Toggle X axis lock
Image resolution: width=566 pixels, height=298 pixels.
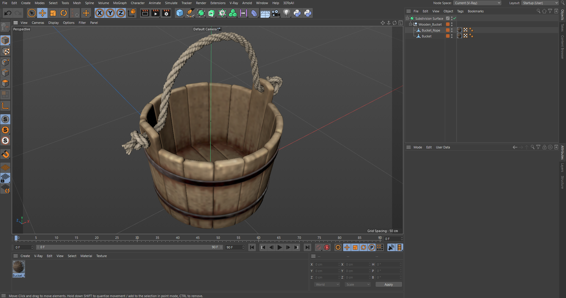coord(100,13)
